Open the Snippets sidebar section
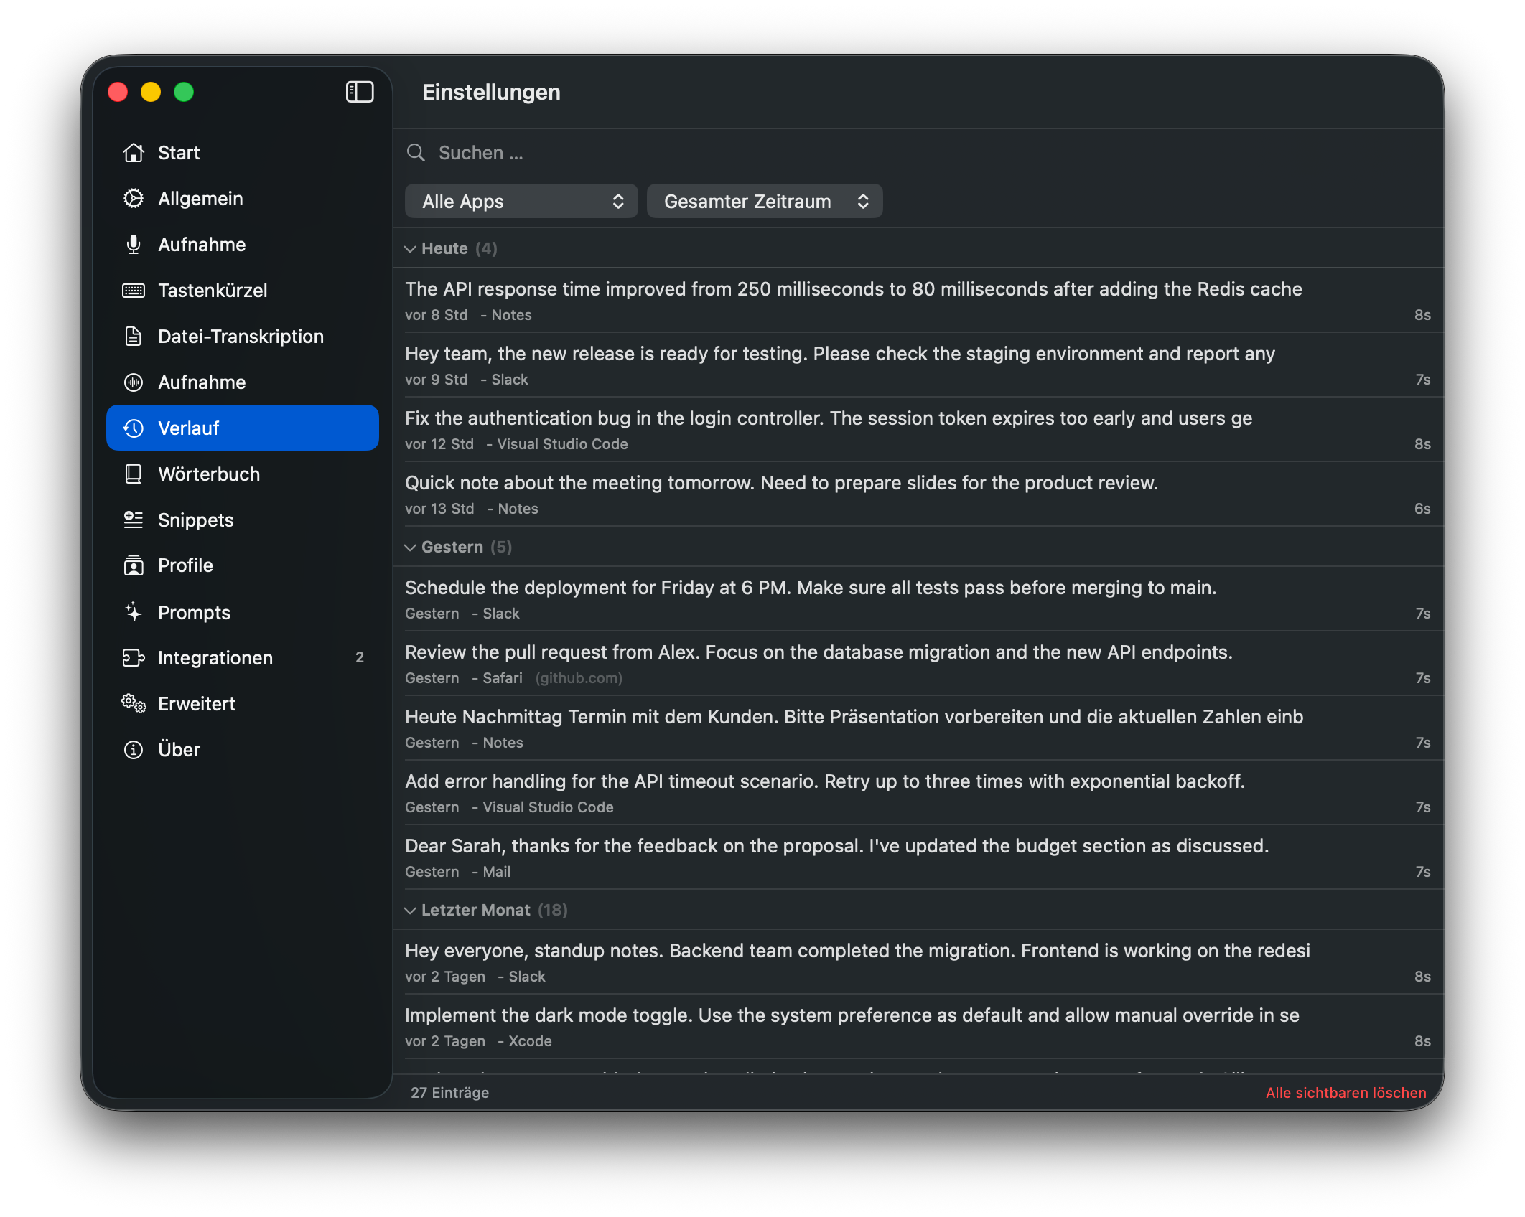This screenshot has height=1217, width=1525. 195,520
